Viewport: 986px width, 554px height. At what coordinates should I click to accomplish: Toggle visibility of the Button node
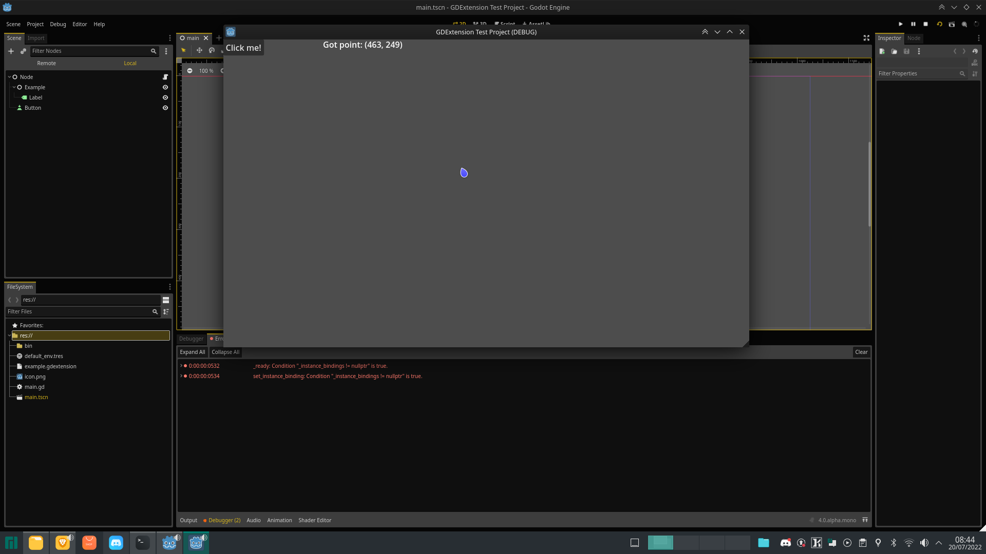pyautogui.click(x=165, y=108)
